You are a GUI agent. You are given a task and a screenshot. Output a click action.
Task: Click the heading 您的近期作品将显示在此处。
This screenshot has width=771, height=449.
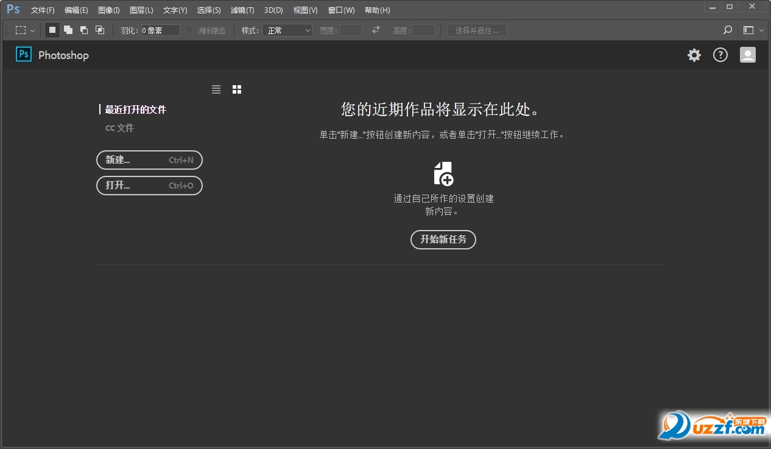[x=441, y=109]
